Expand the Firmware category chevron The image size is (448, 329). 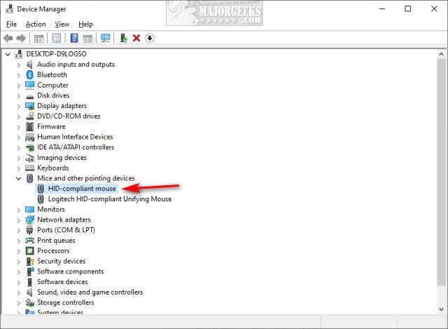(19, 127)
